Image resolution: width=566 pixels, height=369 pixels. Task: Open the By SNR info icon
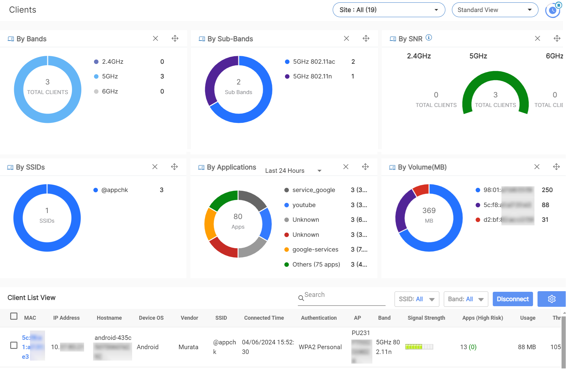pyautogui.click(x=429, y=38)
